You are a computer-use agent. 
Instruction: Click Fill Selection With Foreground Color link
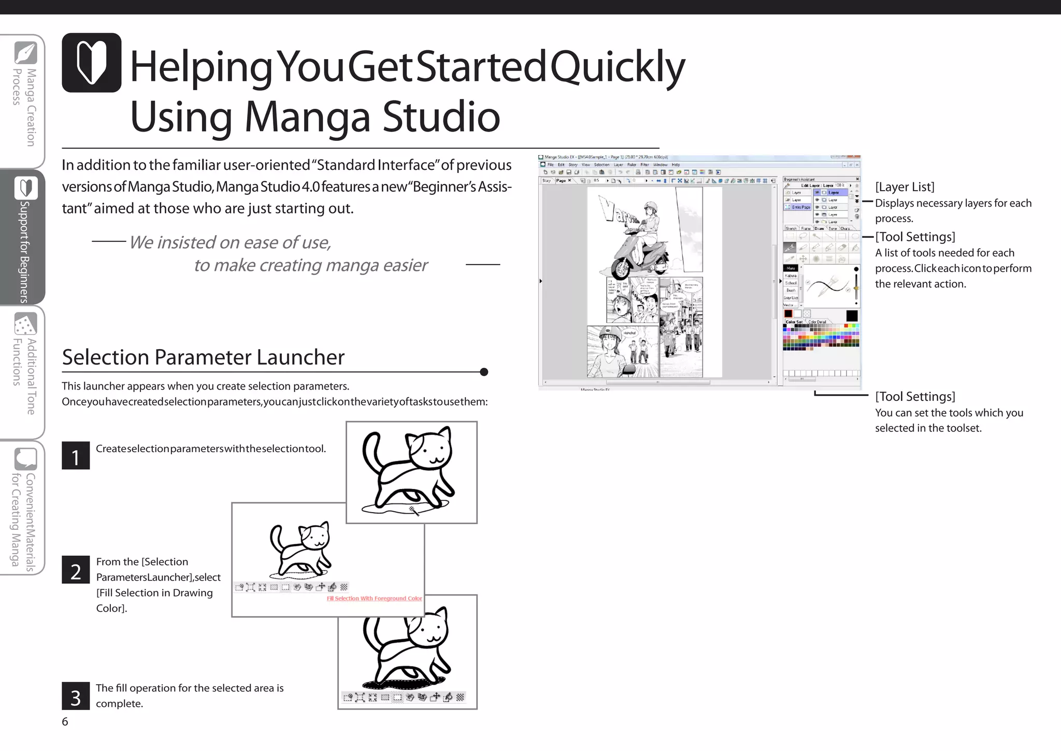pos(375,598)
